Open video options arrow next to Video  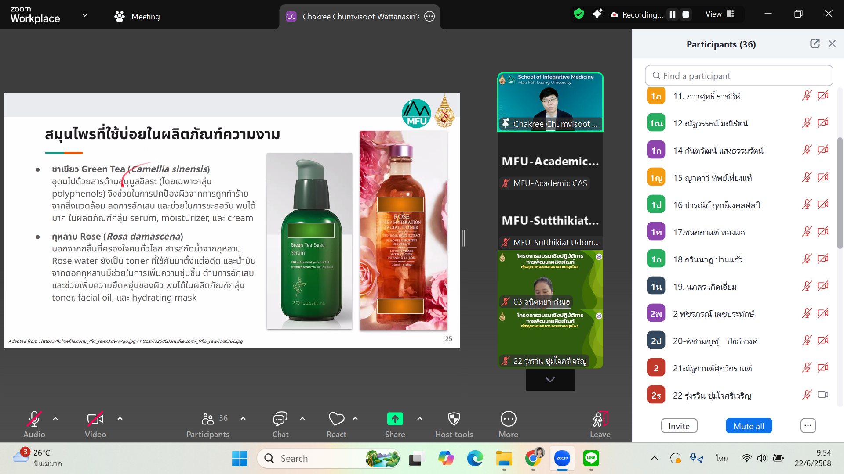120,419
